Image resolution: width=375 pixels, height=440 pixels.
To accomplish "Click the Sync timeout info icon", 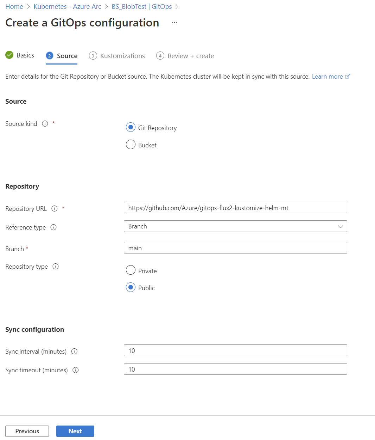I will coord(75,370).
